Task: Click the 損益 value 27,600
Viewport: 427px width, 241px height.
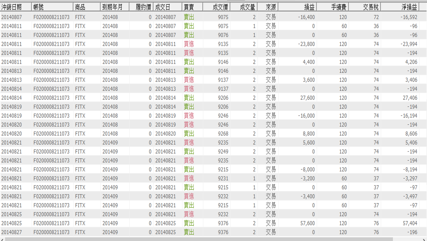Action: tap(307, 98)
